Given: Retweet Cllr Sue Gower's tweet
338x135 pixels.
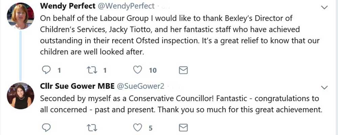Looking at the screenshot, I should [x=91, y=128].
